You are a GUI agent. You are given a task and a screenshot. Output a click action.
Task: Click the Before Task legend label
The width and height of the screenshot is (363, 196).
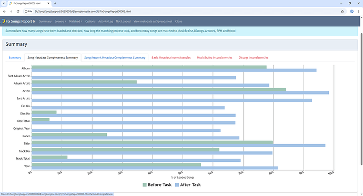pos(159,184)
